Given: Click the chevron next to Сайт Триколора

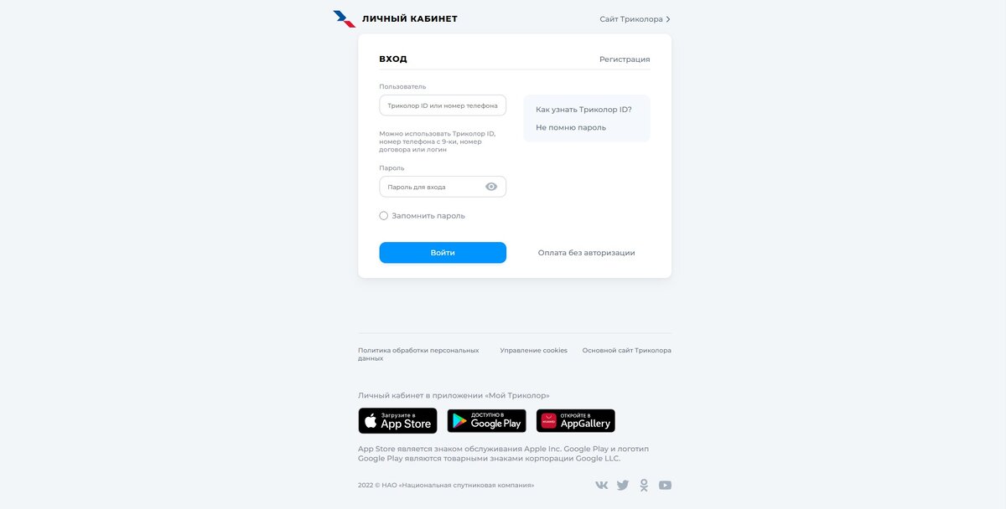Looking at the screenshot, I should [668, 19].
